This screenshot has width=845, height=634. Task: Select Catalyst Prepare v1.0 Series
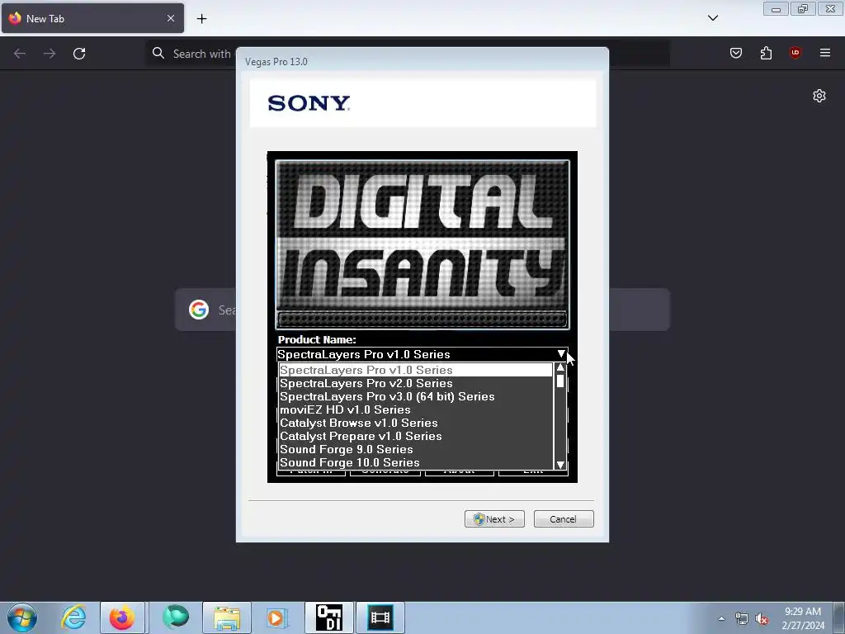[x=416, y=436]
